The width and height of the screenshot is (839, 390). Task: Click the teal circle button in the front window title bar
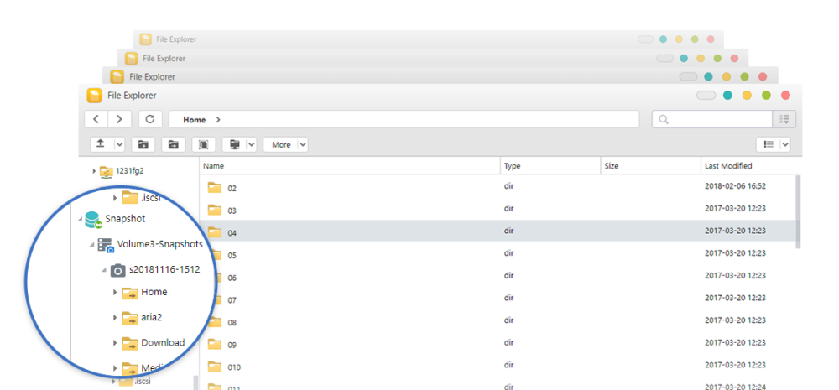[727, 96]
